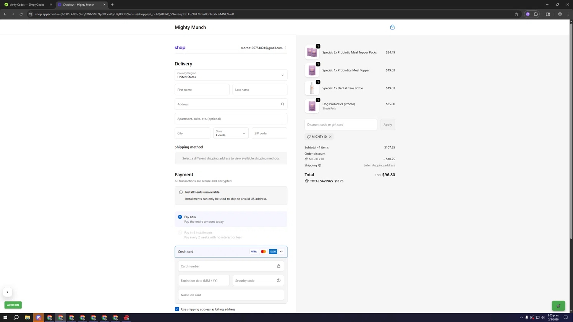Click the Card number field

pyautogui.click(x=227, y=266)
